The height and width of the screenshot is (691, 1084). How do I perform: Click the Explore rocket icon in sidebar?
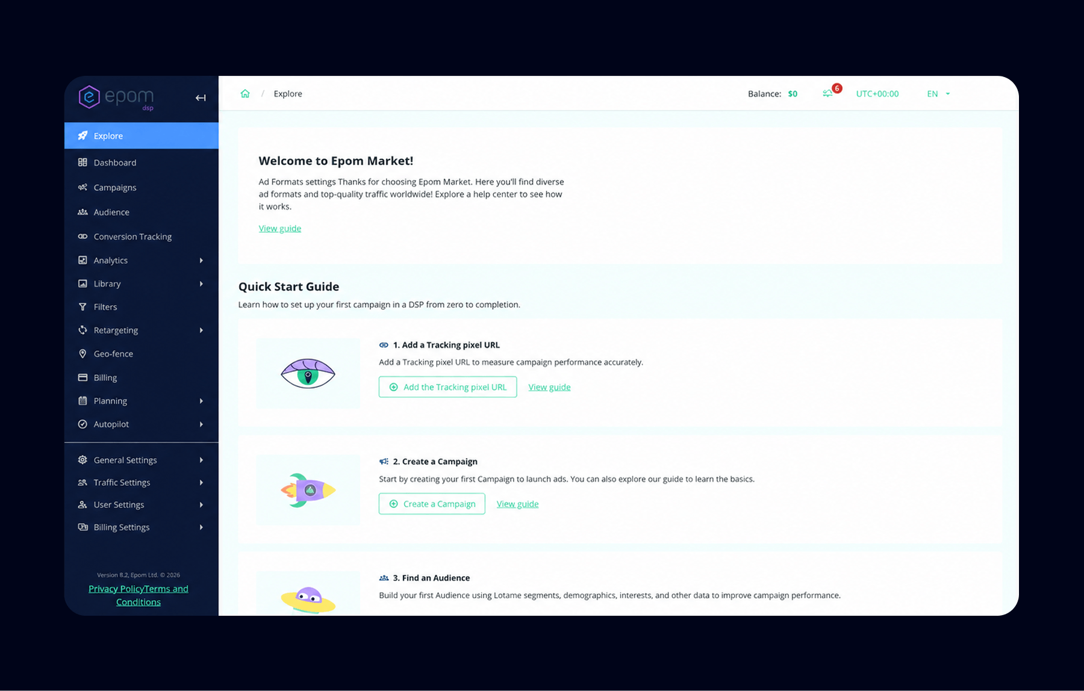click(x=83, y=135)
